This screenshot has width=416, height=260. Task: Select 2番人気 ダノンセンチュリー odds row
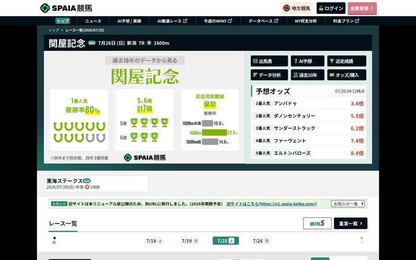pyautogui.click(x=309, y=116)
